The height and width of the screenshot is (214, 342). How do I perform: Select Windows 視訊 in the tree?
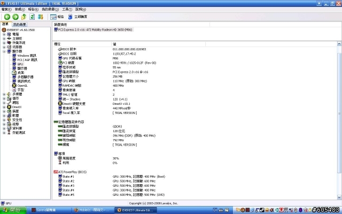pos(27,56)
